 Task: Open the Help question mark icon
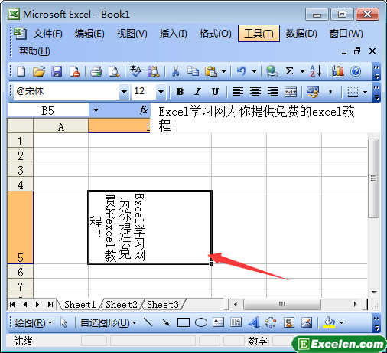pyautogui.click(x=356, y=71)
